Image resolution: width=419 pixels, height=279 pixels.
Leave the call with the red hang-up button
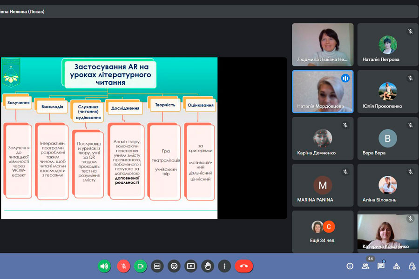[x=243, y=266]
